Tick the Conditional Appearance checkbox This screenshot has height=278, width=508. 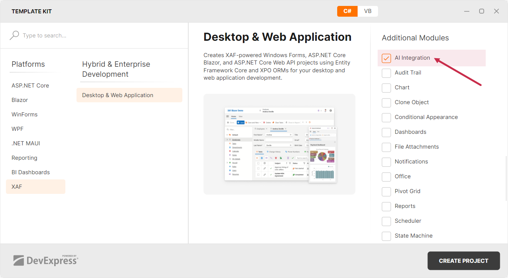click(x=387, y=118)
